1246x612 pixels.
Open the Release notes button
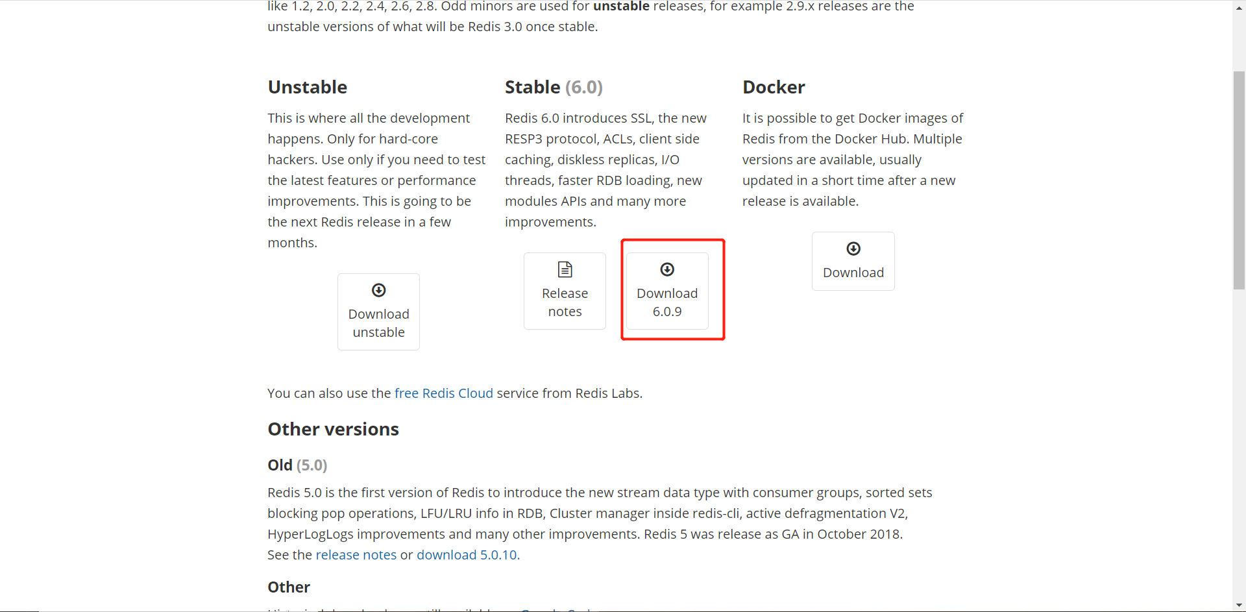pos(565,291)
